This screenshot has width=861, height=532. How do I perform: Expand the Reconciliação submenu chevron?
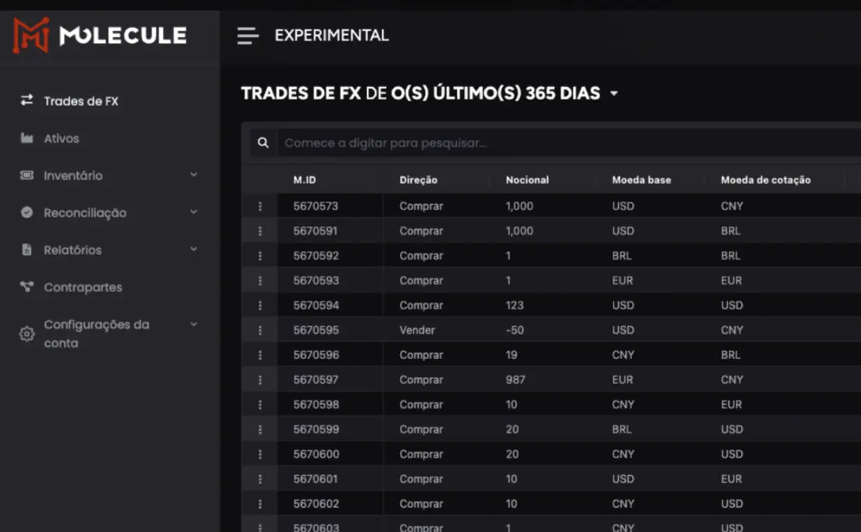click(x=194, y=212)
